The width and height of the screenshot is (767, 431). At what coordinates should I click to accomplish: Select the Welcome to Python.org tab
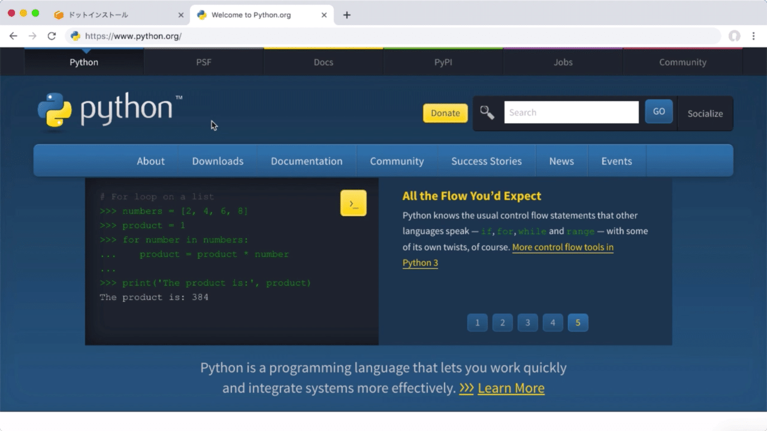point(261,15)
